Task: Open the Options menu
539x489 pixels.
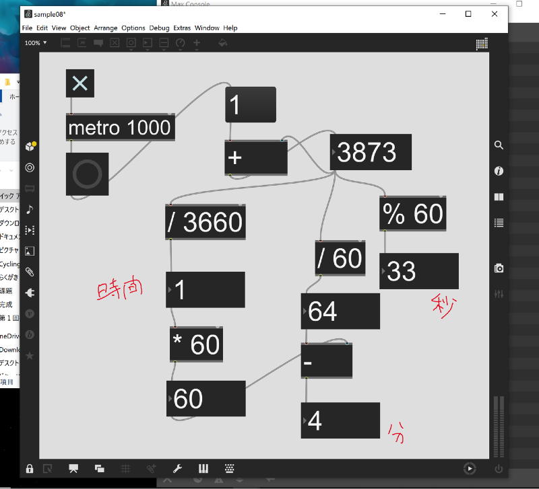Action: click(x=133, y=28)
